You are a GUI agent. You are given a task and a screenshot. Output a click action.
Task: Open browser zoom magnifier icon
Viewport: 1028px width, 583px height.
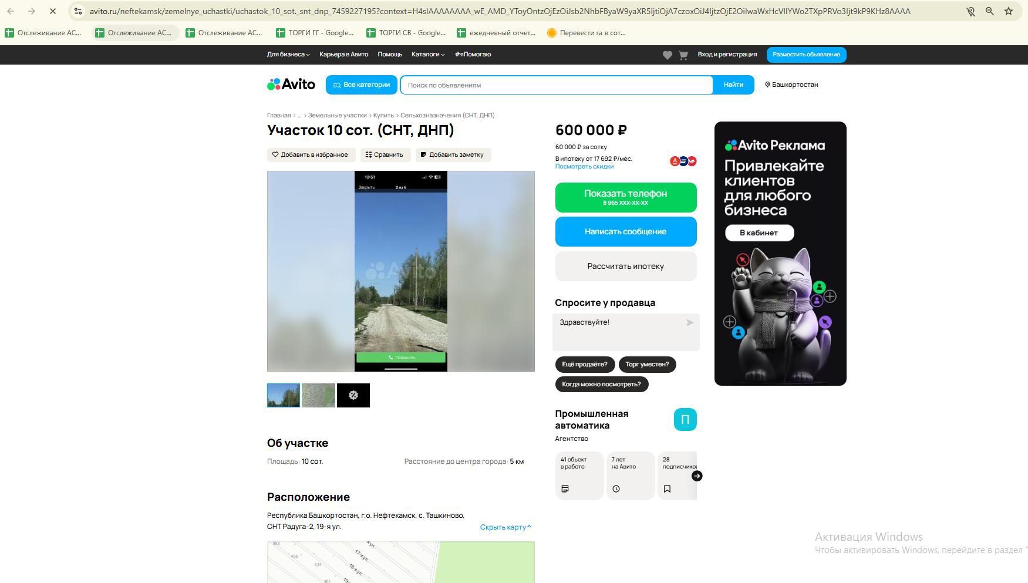(x=989, y=11)
